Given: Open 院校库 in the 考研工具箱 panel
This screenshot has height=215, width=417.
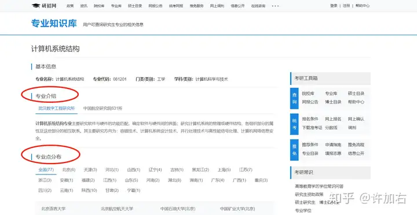Looking at the screenshot, I should click(308, 94).
